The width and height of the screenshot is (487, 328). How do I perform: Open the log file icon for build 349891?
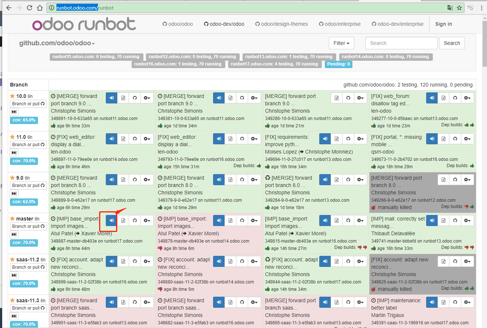pos(123,98)
